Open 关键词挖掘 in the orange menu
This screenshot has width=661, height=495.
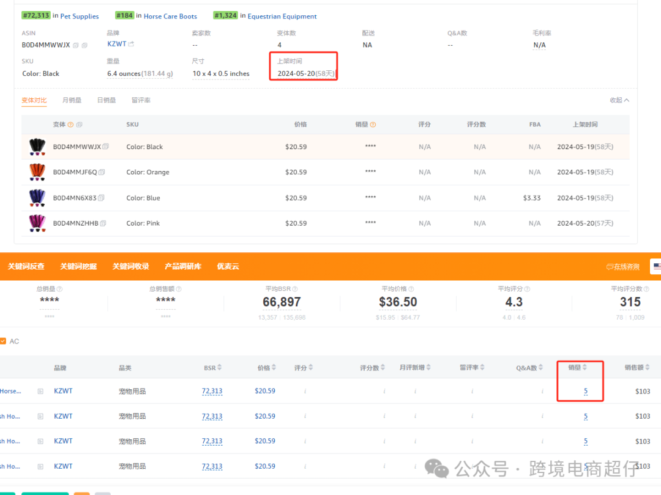click(x=78, y=266)
